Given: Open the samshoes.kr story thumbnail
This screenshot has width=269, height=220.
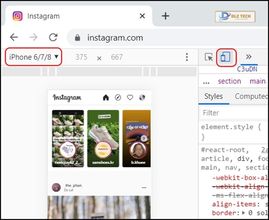Looking at the screenshot, I should click(x=103, y=138).
